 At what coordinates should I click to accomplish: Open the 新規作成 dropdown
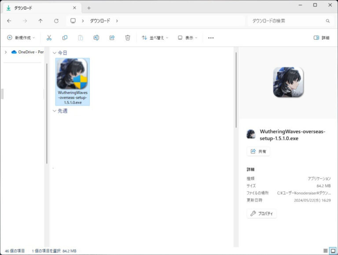tap(21, 38)
